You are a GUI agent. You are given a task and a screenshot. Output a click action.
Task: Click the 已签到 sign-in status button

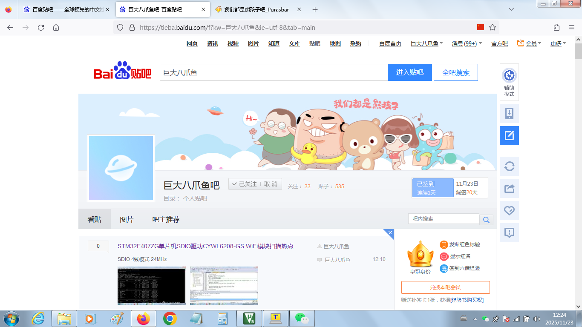pyautogui.click(x=433, y=188)
